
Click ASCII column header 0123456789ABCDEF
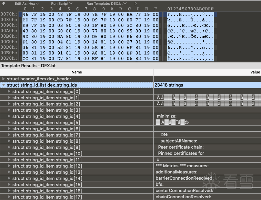pos(190,9)
